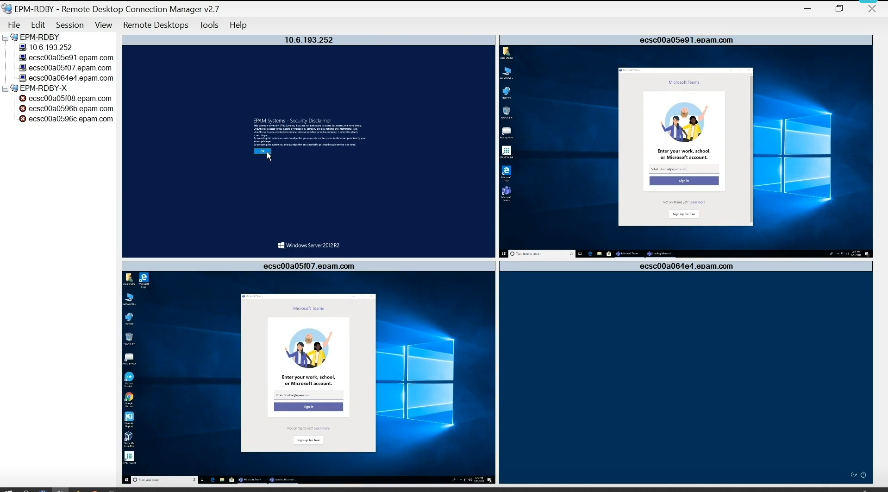Image resolution: width=888 pixels, height=492 pixels.
Task: Open the user folder icon on ecsc00a05e91 desktop
Action: 507,53
